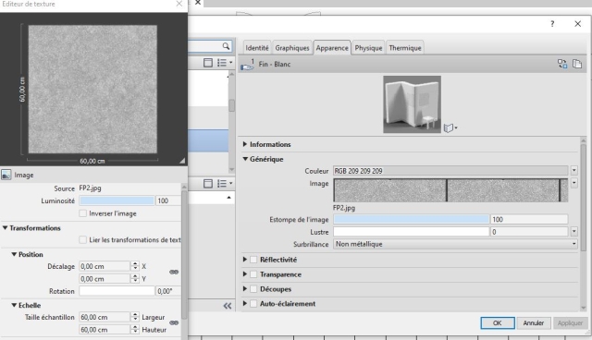This screenshot has height=340, width=592.
Task: Click the Rotation slider field
Action: [117, 291]
